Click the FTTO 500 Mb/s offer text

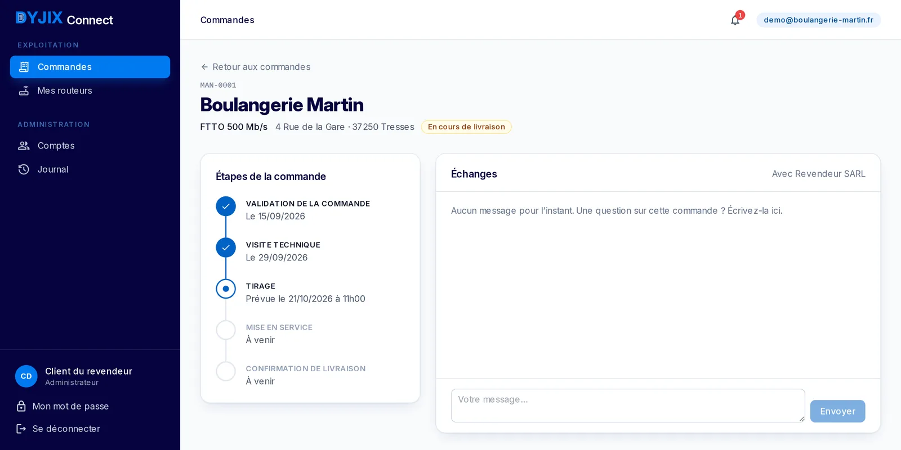click(234, 127)
